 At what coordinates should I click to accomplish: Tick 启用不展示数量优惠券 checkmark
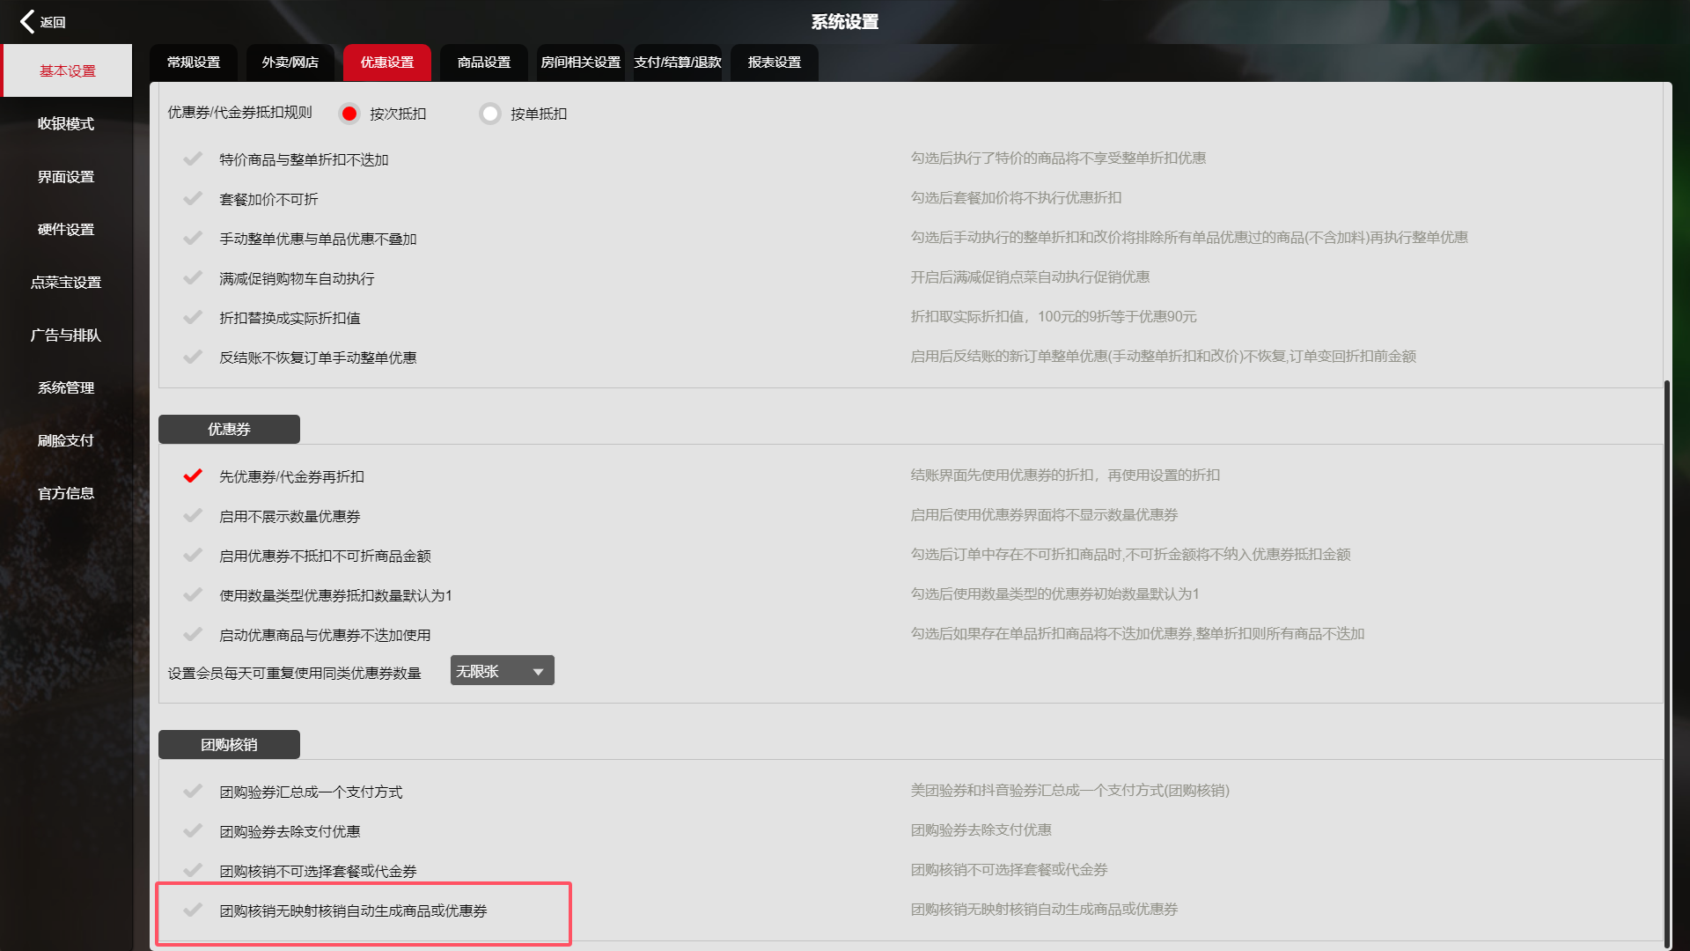[193, 516]
